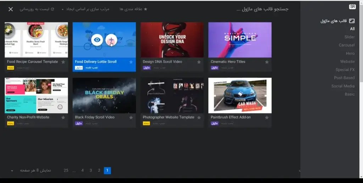Open Design DNA Scroll Video thumbnail
The width and height of the screenshot is (363, 183).
pyautogui.click(x=172, y=40)
